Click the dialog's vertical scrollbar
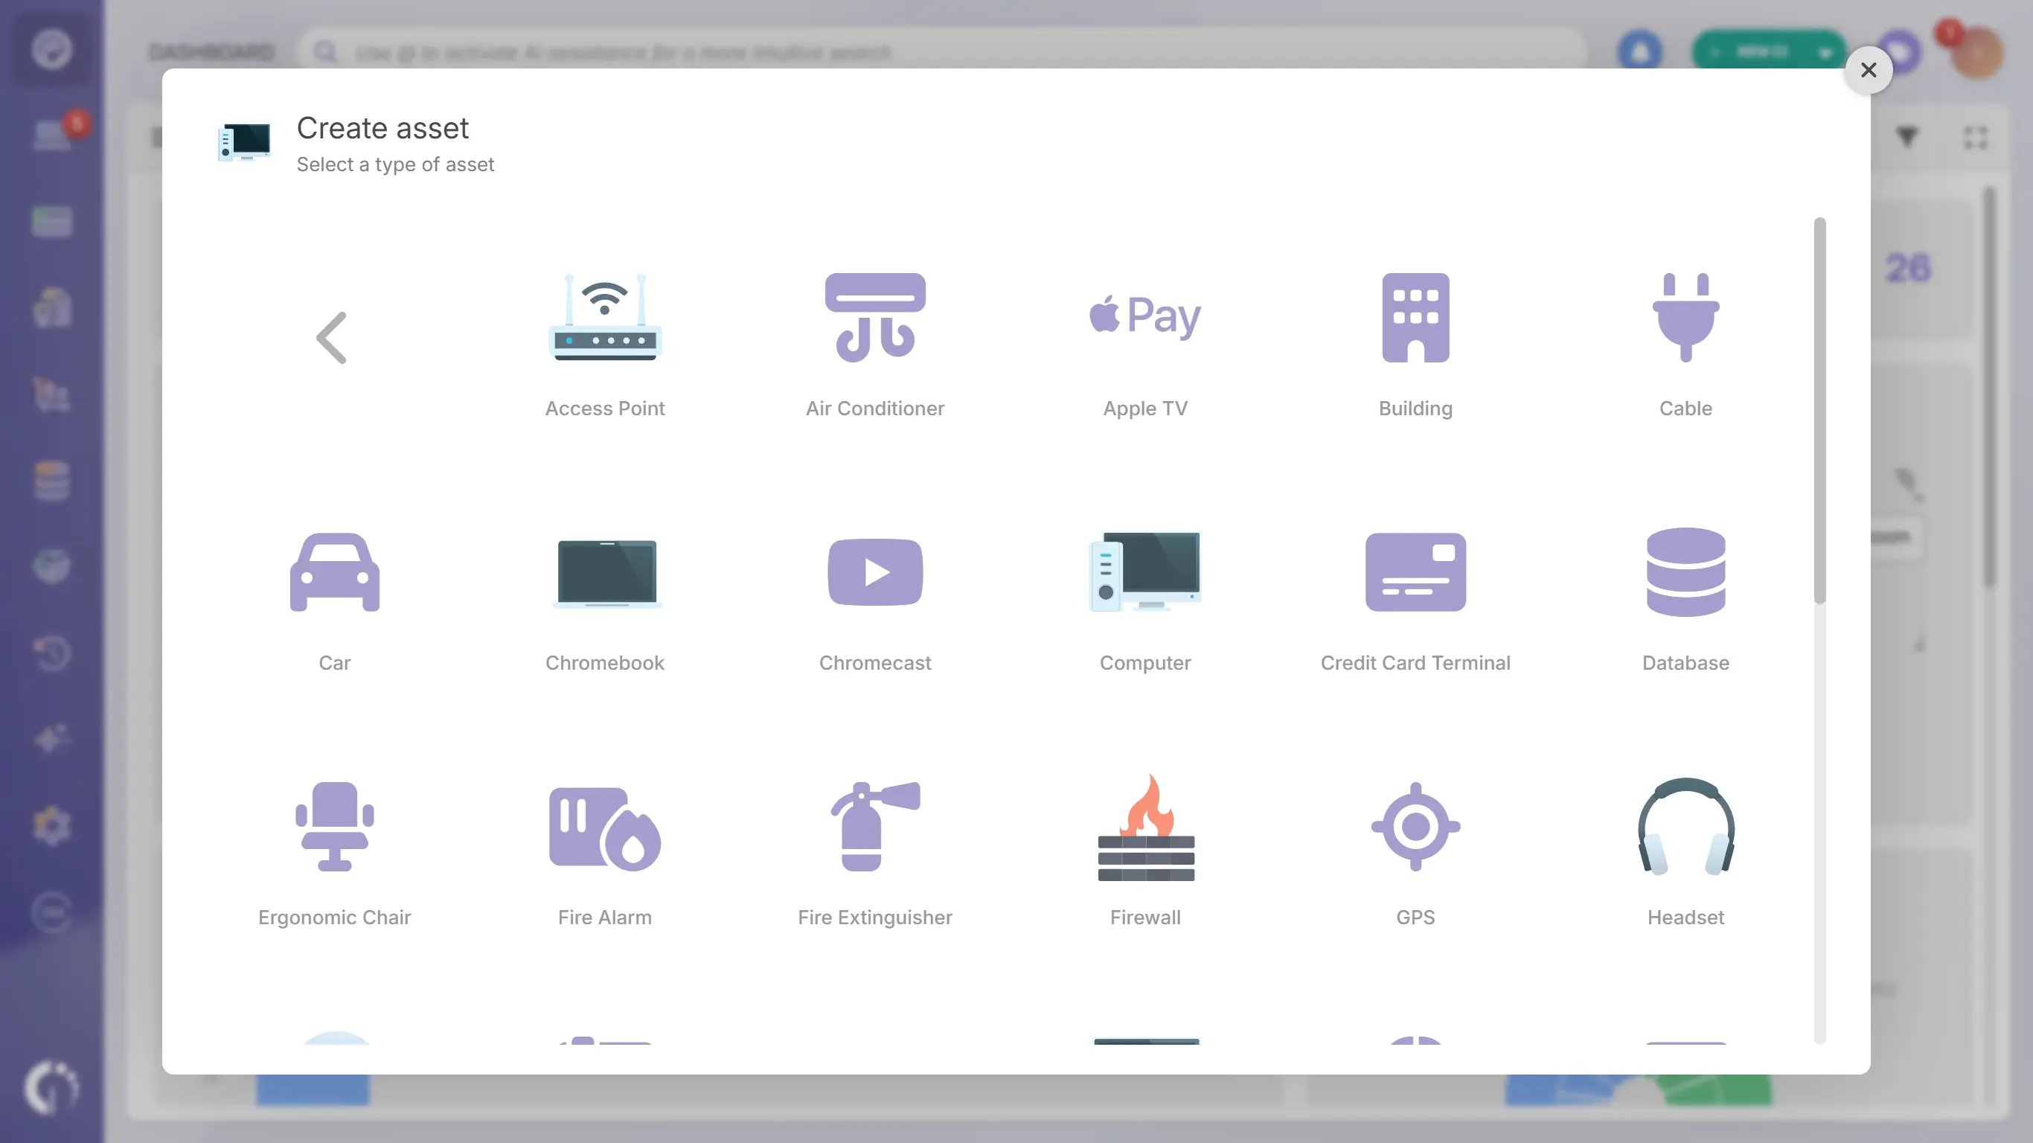Screen dimensions: 2033x1143 (x=1820, y=411)
